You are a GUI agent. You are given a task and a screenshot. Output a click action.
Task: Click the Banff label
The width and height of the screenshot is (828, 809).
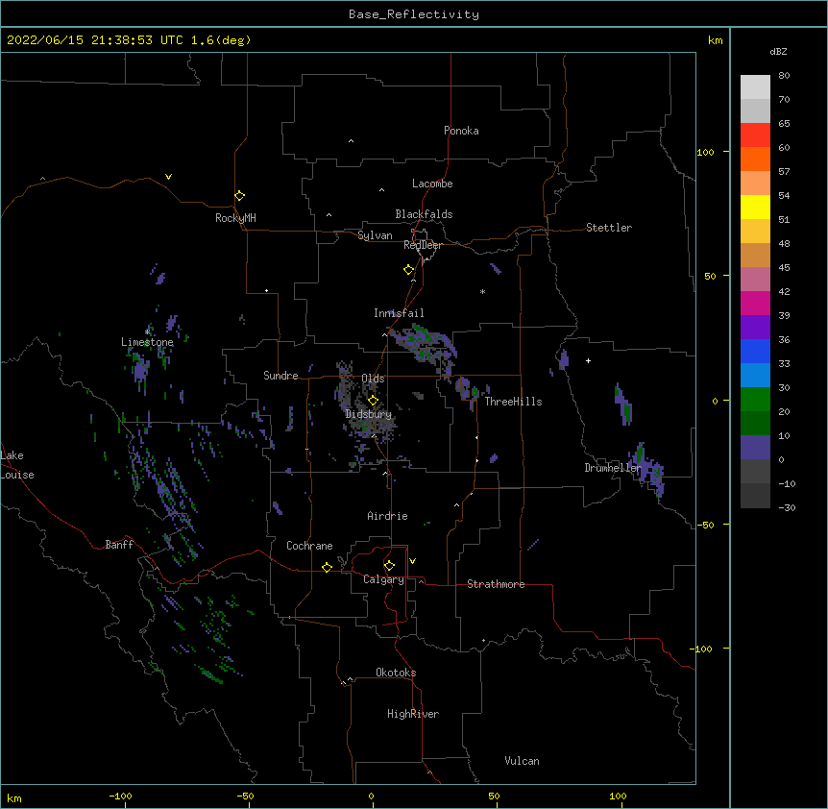[x=119, y=545]
